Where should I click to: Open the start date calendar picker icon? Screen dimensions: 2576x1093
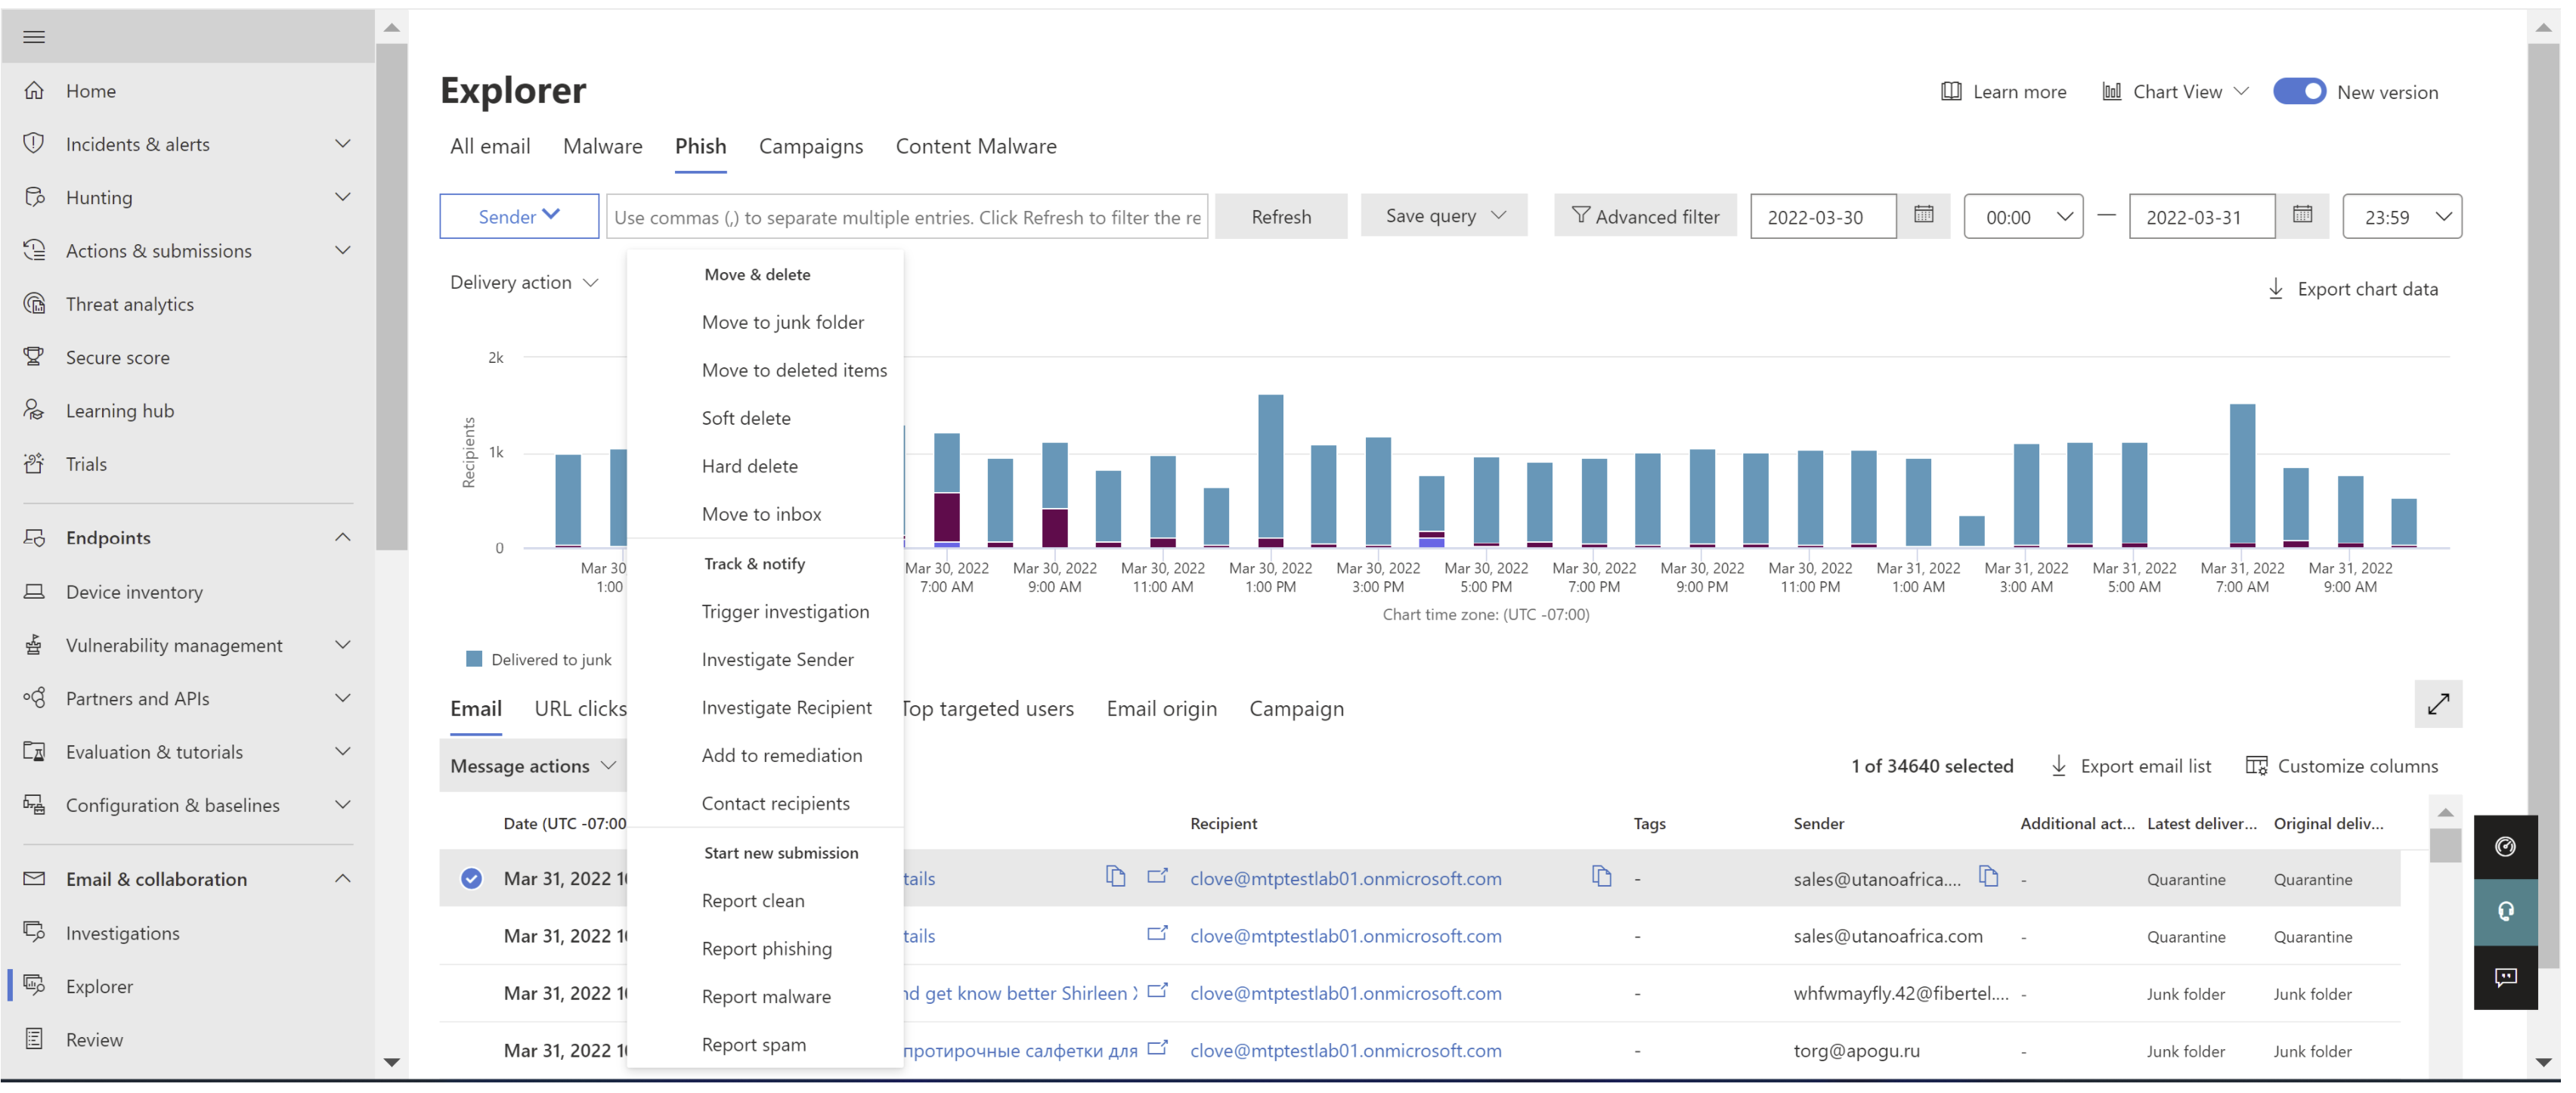pyautogui.click(x=1922, y=215)
